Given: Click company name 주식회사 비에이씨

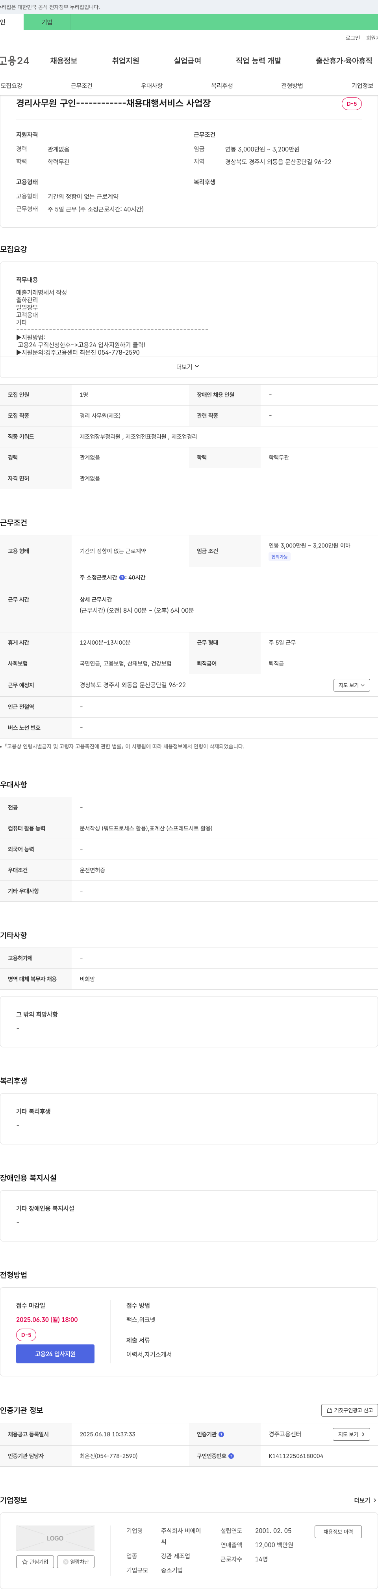Looking at the screenshot, I should click(x=181, y=1536).
